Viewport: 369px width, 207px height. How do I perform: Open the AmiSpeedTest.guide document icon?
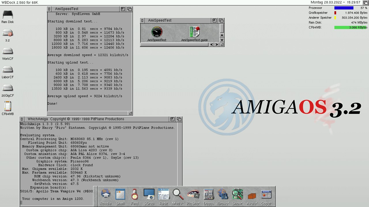(x=195, y=32)
